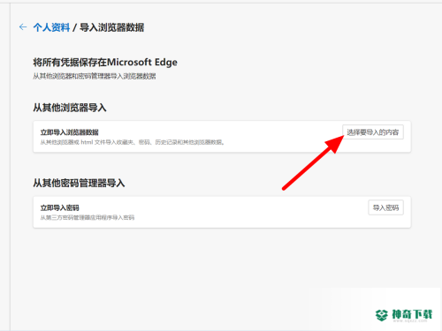
Task: Click the 从第三方密码管理器应用程序导入密码 description
Action: [x=88, y=218]
